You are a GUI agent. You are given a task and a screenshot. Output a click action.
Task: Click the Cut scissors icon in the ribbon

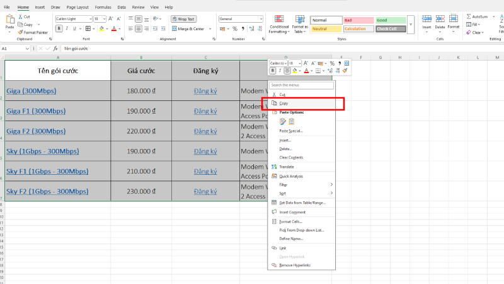pyautogui.click(x=20, y=17)
